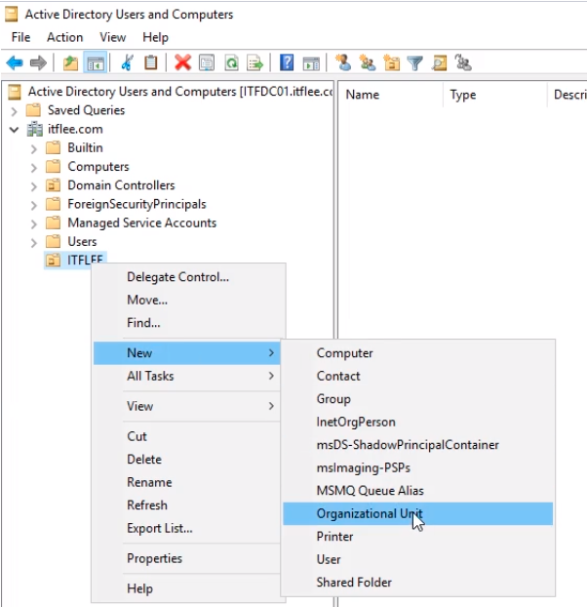Expand the Saved Queries folder

point(15,110)
